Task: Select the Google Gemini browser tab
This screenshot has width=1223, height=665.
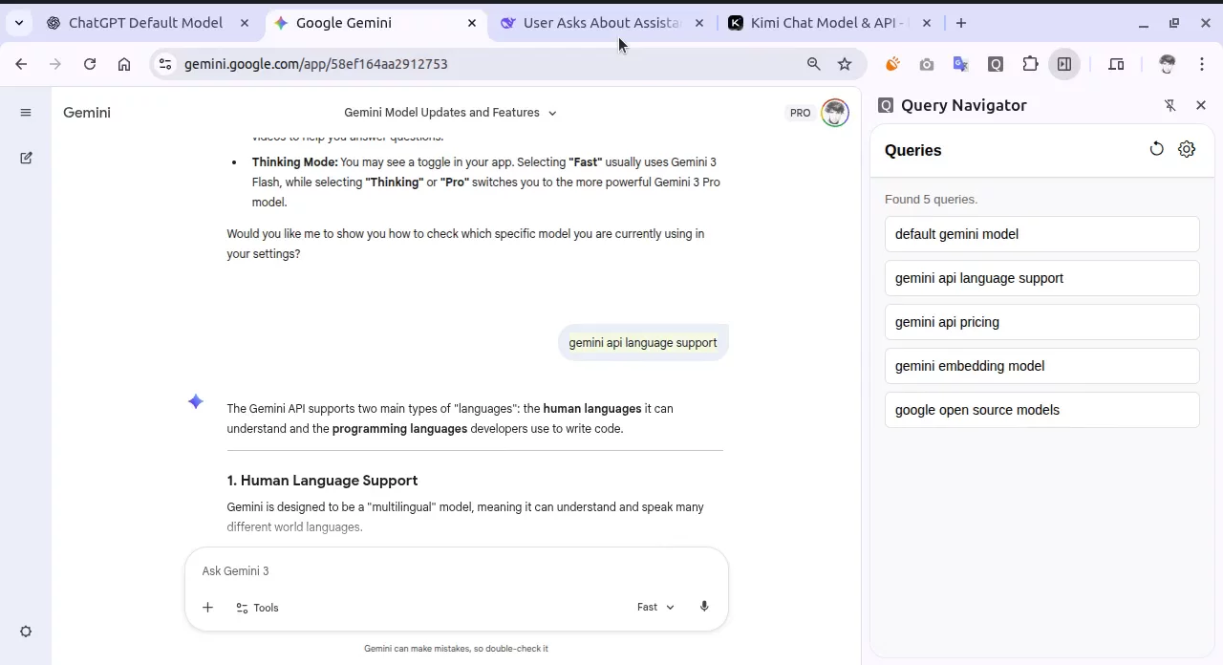Action: [375, 23]
